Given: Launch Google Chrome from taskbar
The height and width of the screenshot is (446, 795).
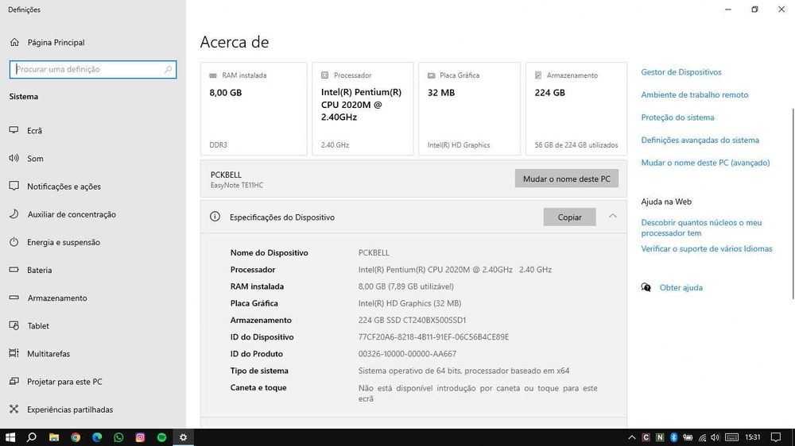Looking at the screenshot, I should click(x=76, y=437).
